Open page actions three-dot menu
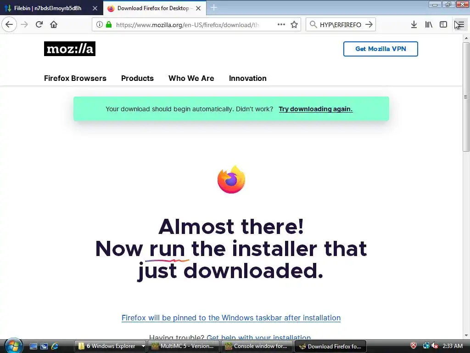The image size is (470, 353). click(281, 24)
